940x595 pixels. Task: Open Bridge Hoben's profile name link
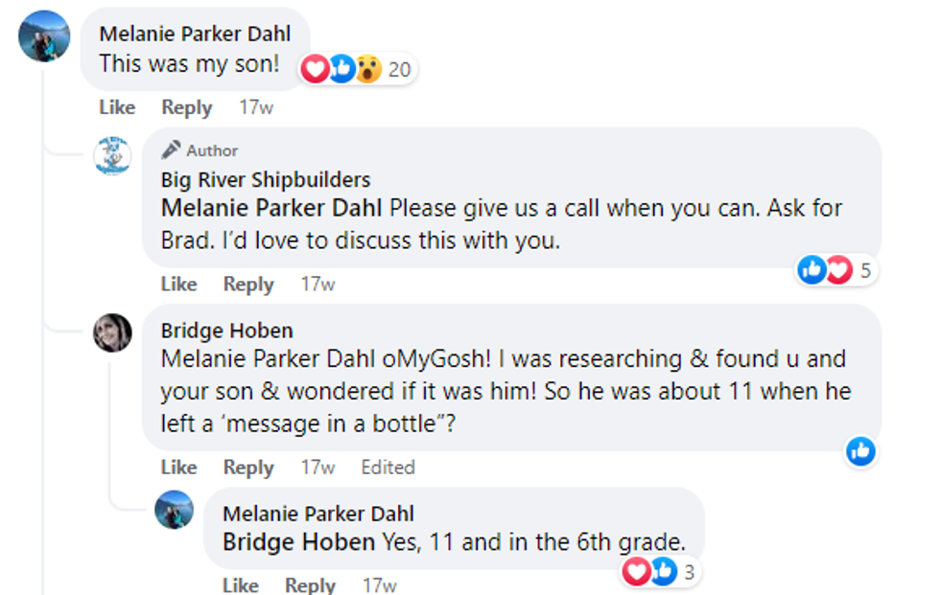[x=226, y=331]
